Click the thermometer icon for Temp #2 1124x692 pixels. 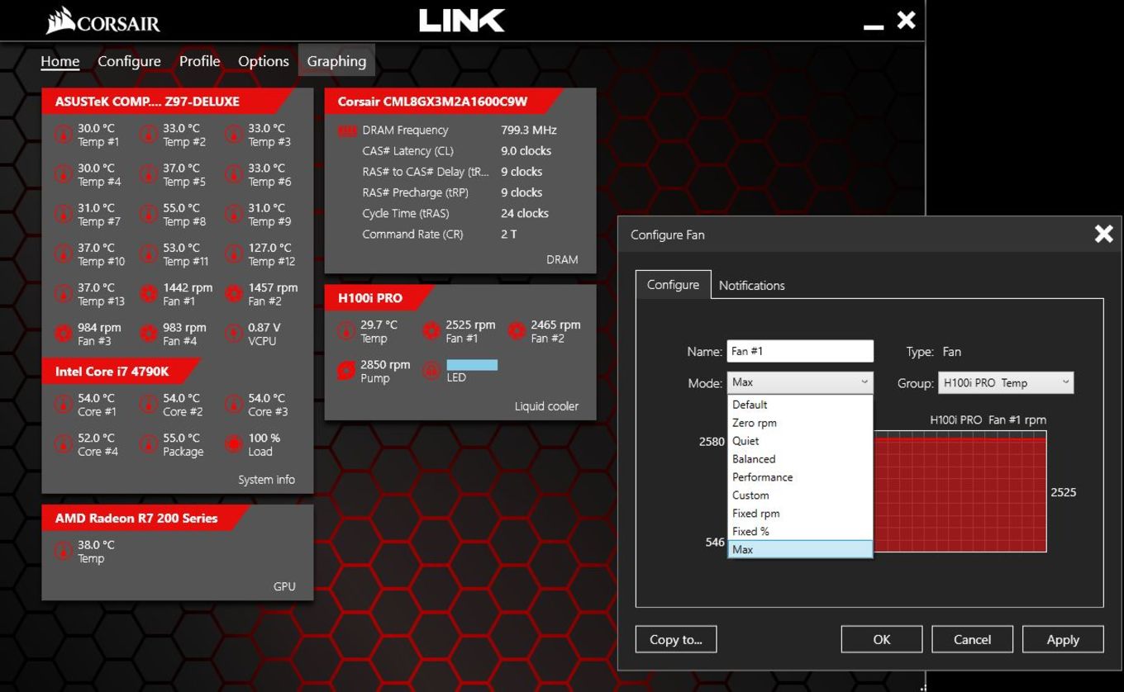tap(148, 135)
